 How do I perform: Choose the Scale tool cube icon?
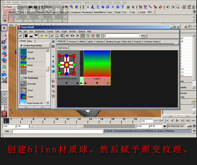tap(4, 60)
